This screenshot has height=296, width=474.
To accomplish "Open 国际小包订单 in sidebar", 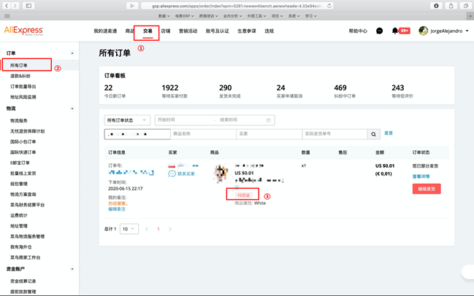I will [x=23, y=141].
